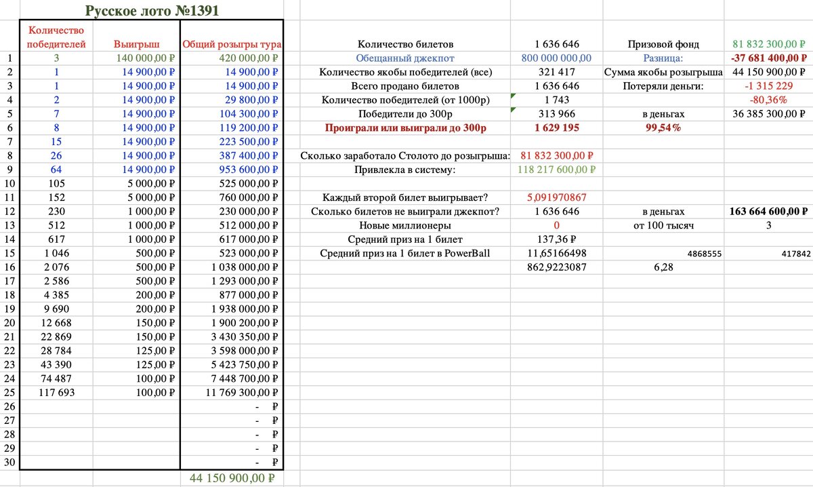Select the red value '-37 681 400,00 ₽'
The width and height of the screenshot is (813, 487).
(x=768, y=58)
